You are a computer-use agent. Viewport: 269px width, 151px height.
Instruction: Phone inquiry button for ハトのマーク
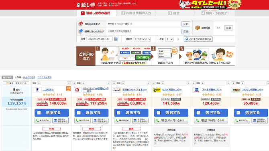pyautogui.click(x=83, y=121)
